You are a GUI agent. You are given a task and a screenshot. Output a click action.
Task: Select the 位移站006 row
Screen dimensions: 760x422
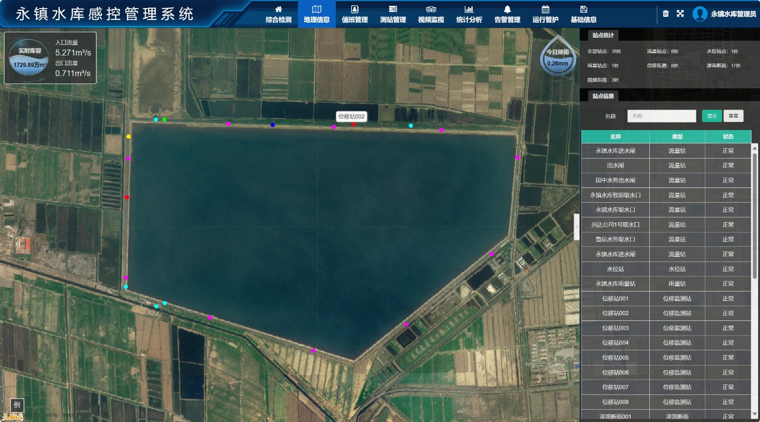point(666,373)
